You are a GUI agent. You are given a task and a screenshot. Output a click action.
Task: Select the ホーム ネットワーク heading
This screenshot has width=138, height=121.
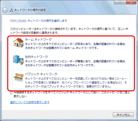coord(38,40)
